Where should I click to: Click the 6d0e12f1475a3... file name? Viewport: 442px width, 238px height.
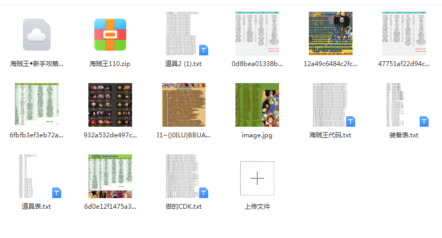pyautogui.click(x=110, y=207)
